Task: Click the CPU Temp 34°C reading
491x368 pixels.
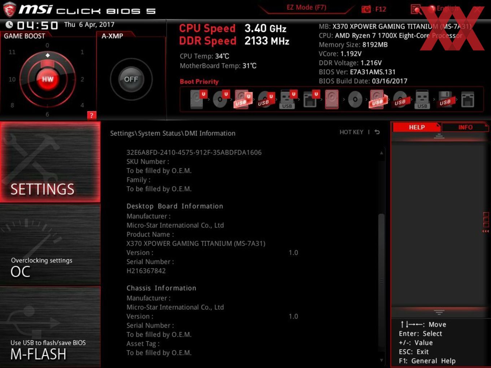Action: click(204, 56)
